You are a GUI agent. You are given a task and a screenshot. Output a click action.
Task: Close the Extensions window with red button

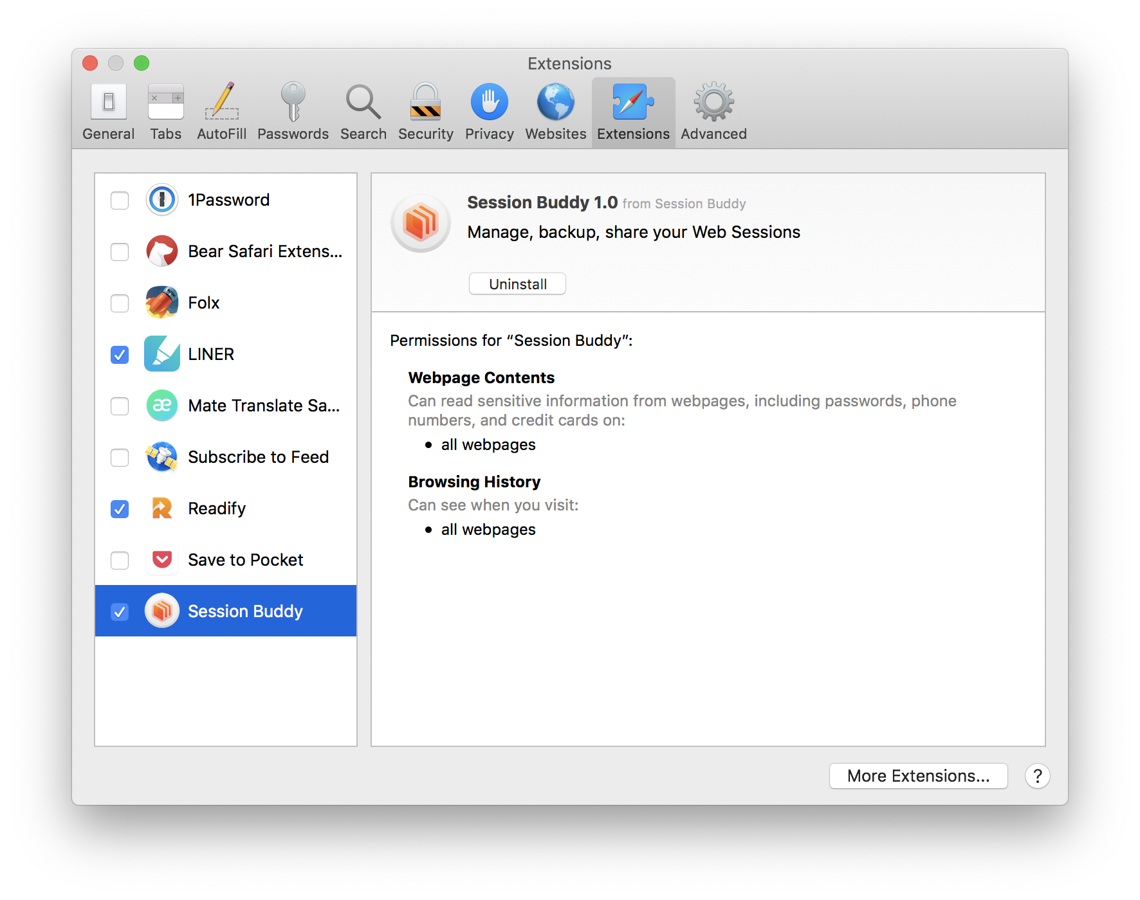tap(90, 63)
